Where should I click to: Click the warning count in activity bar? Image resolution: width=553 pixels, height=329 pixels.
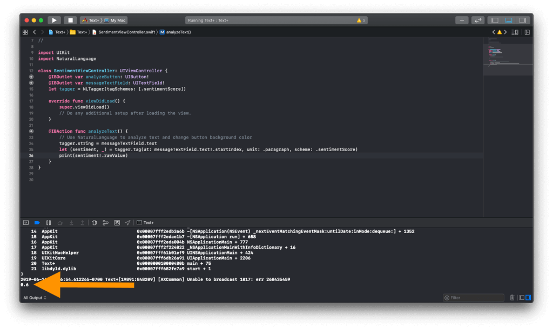[361, 20]
